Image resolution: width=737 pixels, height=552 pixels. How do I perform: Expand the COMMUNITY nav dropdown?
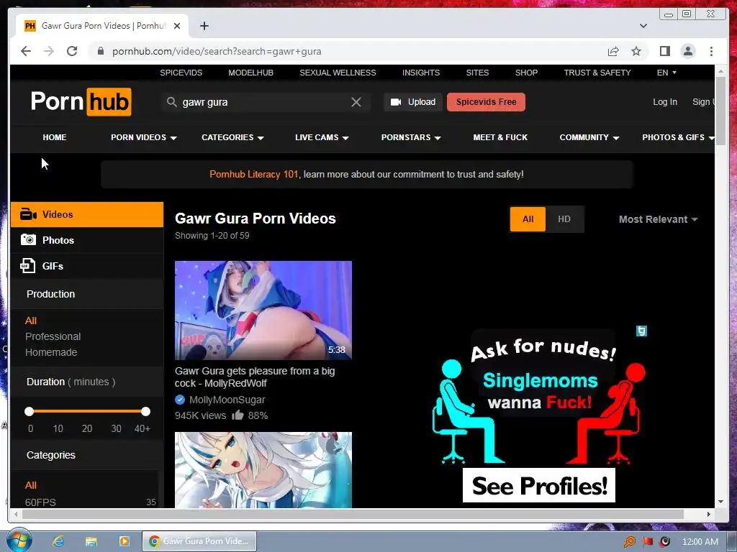click(589, 137)
